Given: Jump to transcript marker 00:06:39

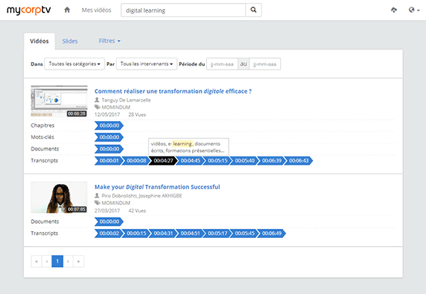Looking at the screenshot, I should coord(272,160).
